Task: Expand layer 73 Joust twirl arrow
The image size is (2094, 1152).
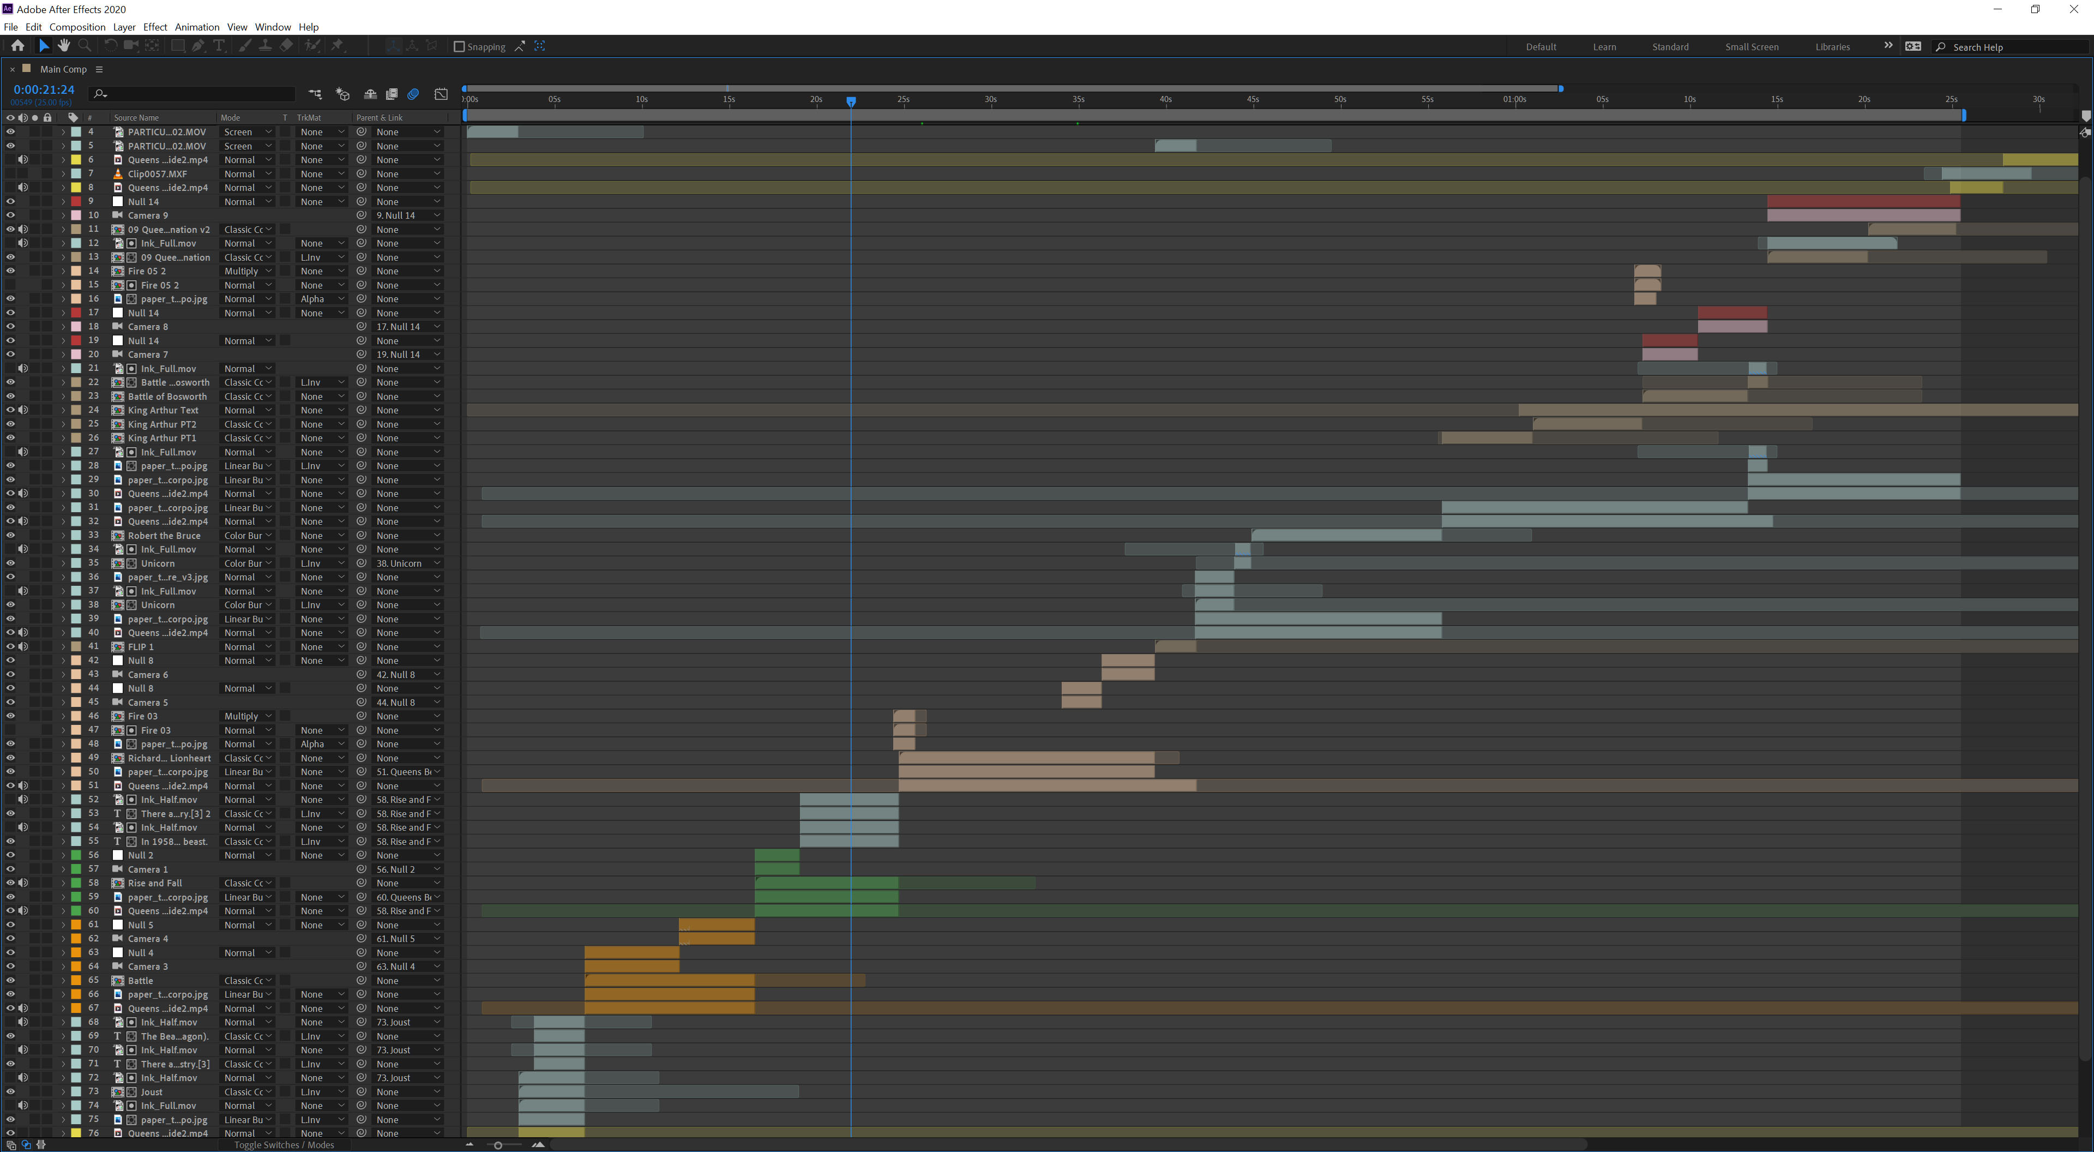Action: tap(63, 1092)
